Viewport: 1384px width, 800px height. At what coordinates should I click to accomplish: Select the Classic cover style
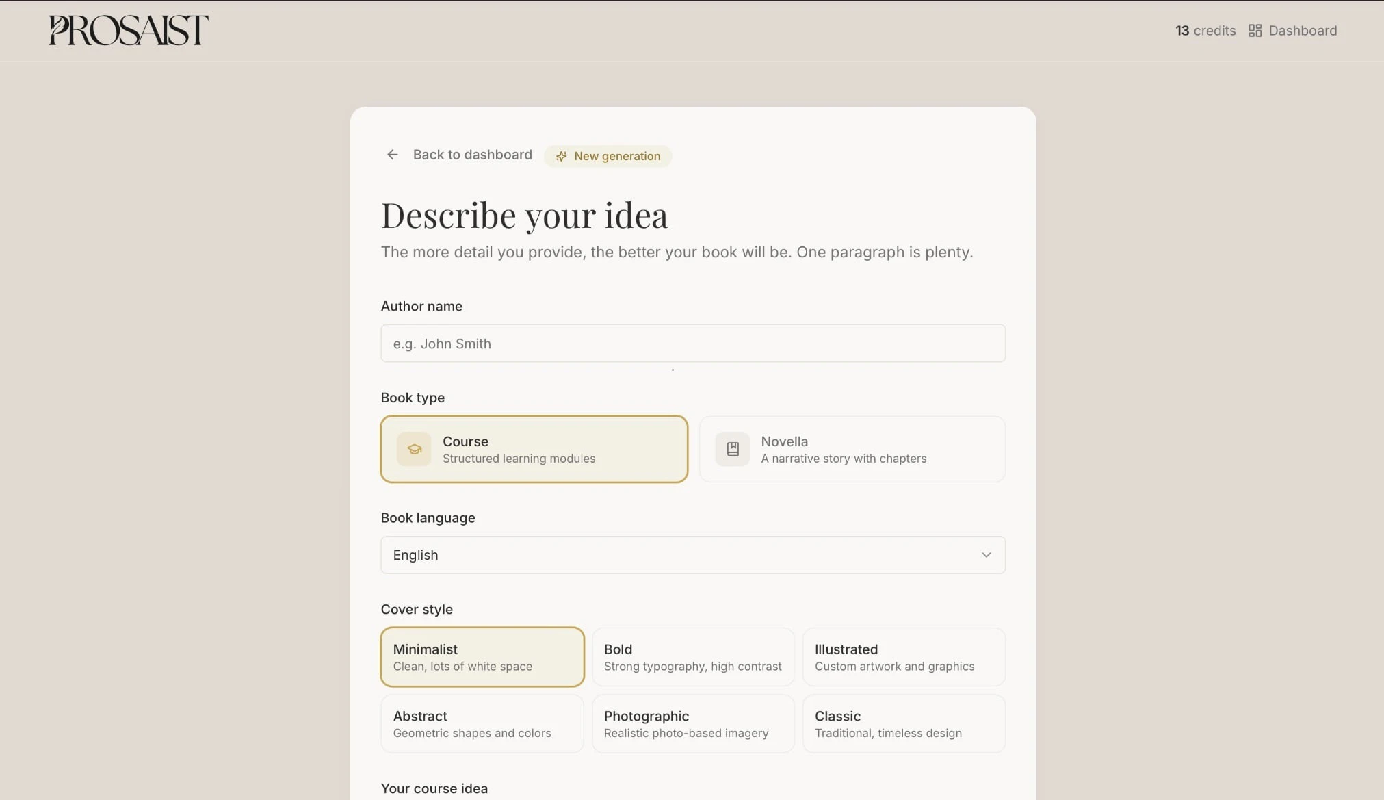coord(903,724)
